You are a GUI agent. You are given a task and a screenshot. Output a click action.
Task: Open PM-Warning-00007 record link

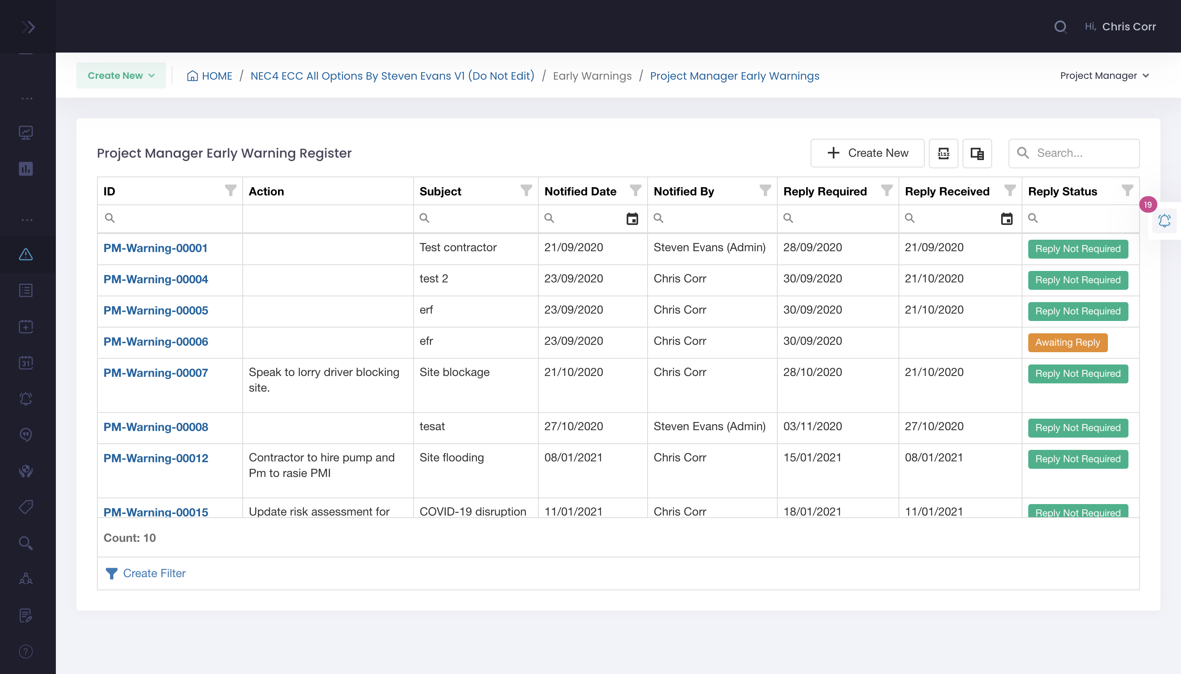coord(156,373)
